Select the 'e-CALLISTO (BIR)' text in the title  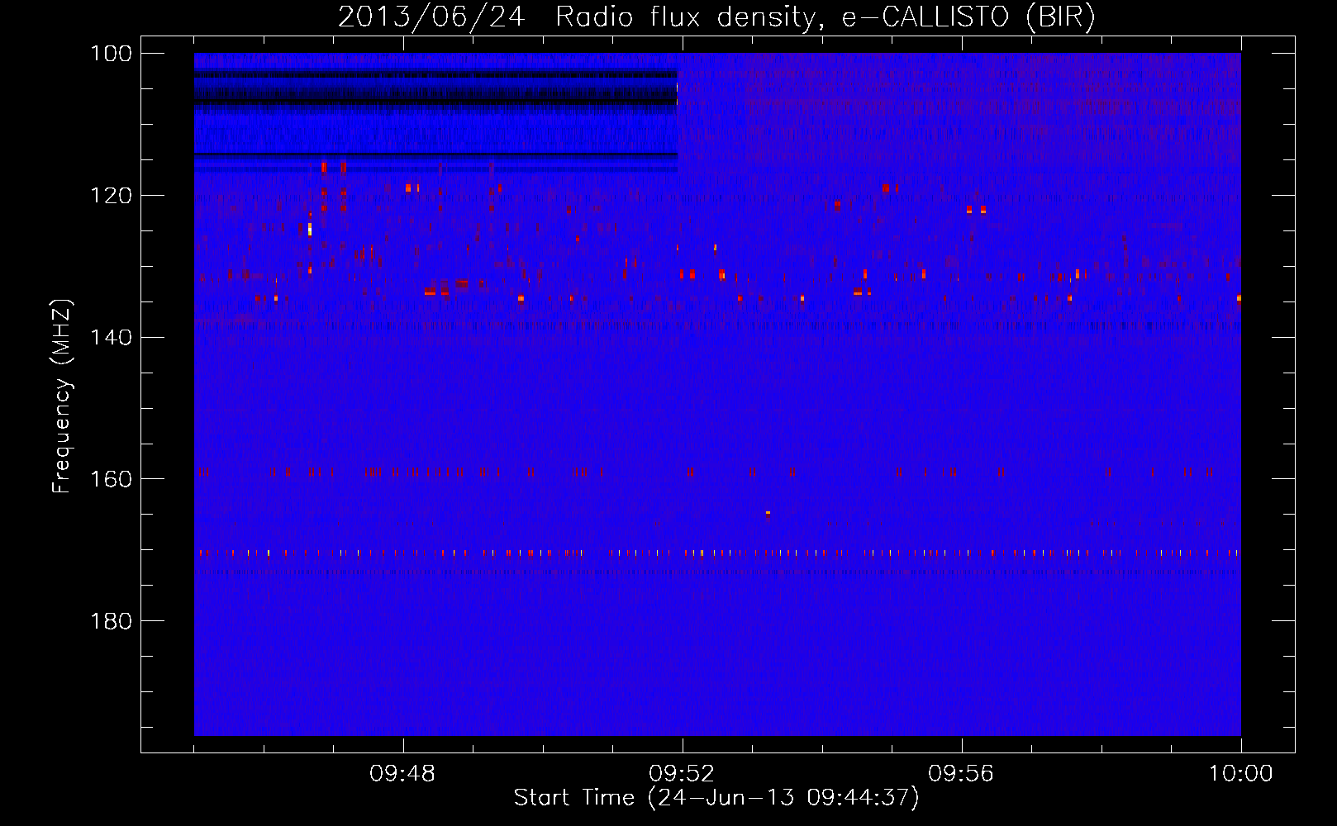point(968,17)
